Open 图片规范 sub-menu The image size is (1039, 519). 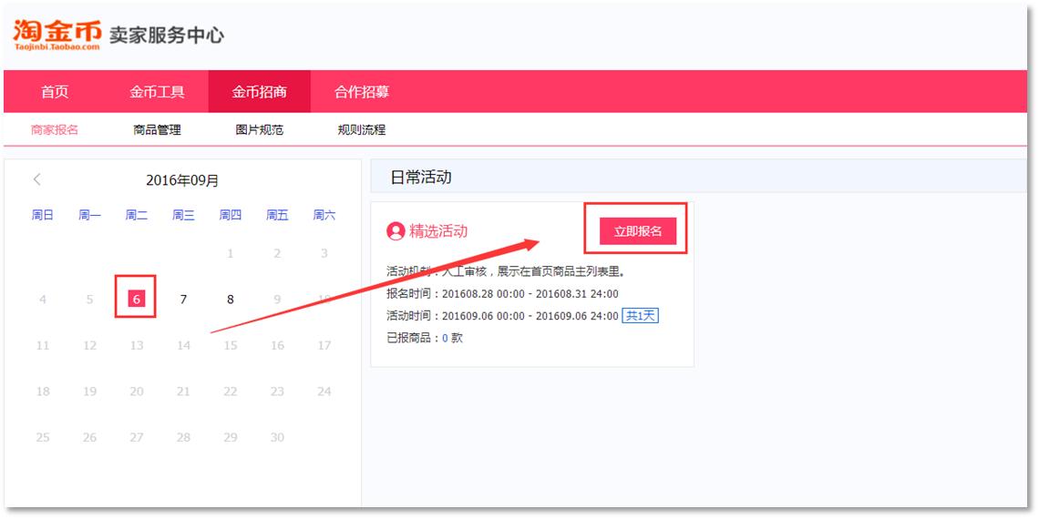coord(259,129)
